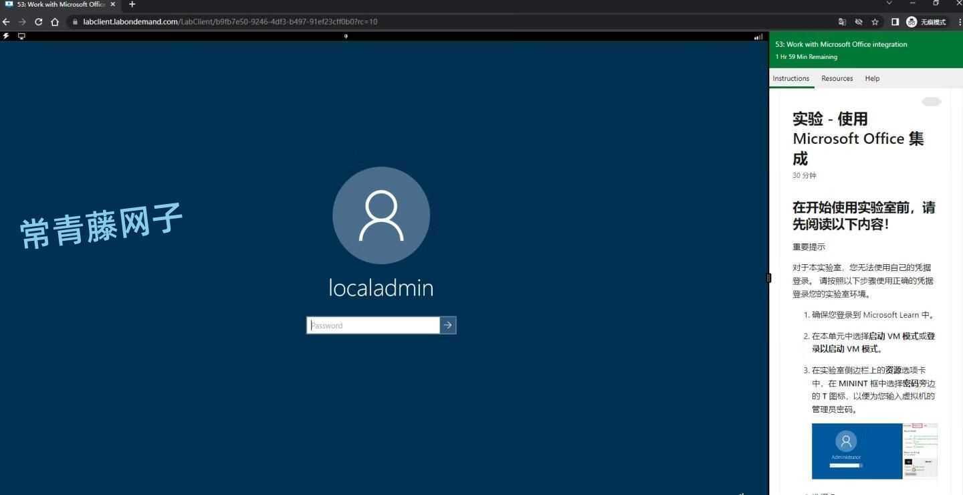Toggle the browser side panel icon

pyautogui.click(x=895, y=21)
